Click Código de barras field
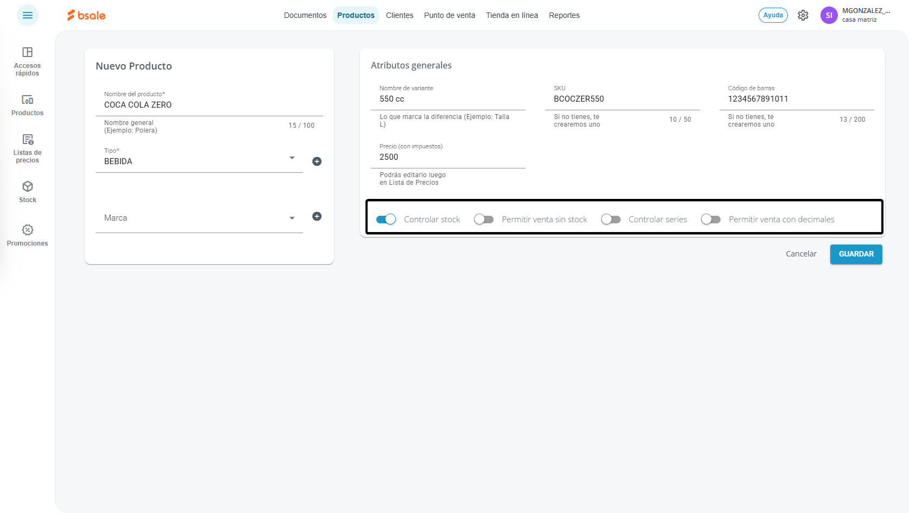 click(797, 96)
